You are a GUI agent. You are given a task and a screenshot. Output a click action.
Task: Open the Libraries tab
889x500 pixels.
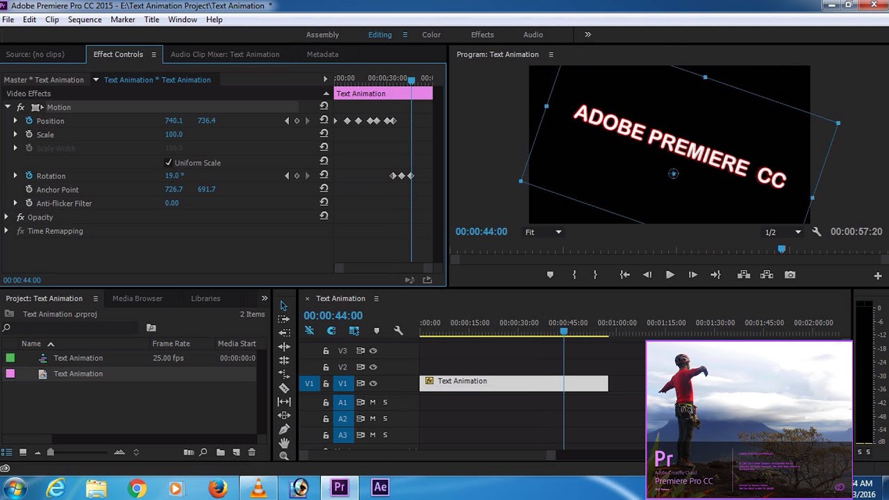tap(206, 299)
